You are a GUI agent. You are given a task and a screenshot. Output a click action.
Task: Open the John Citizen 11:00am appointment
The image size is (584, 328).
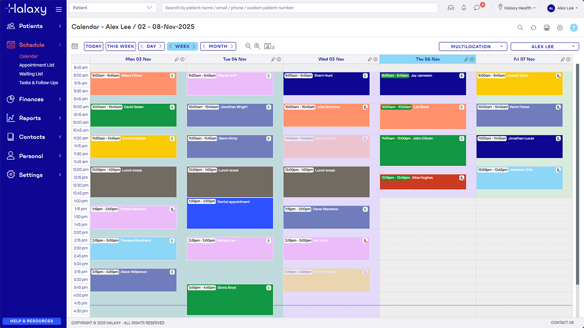[423, 150]
